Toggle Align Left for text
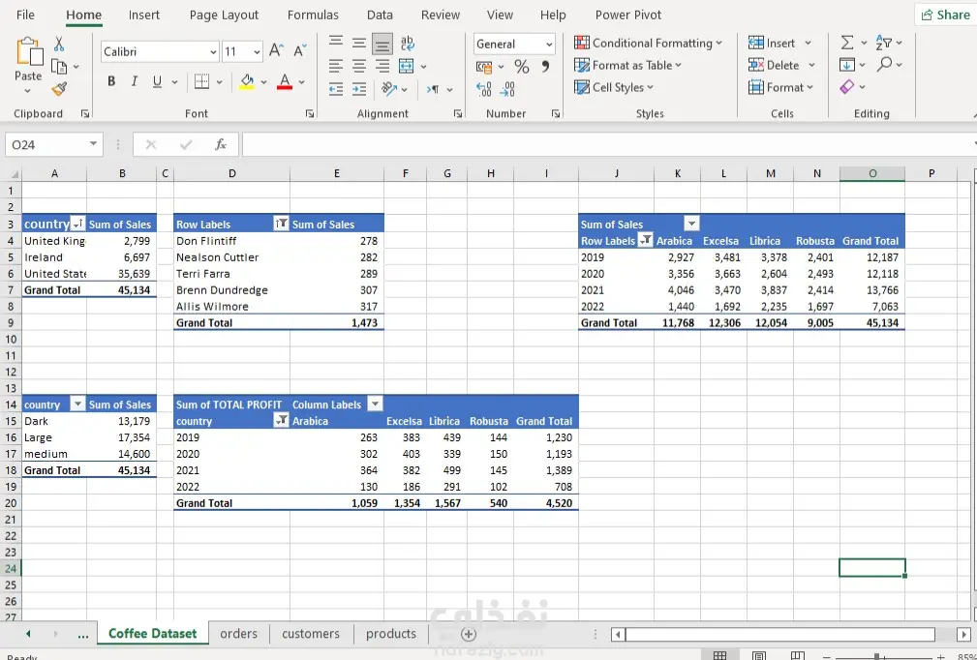 click(x=336, y=66)
